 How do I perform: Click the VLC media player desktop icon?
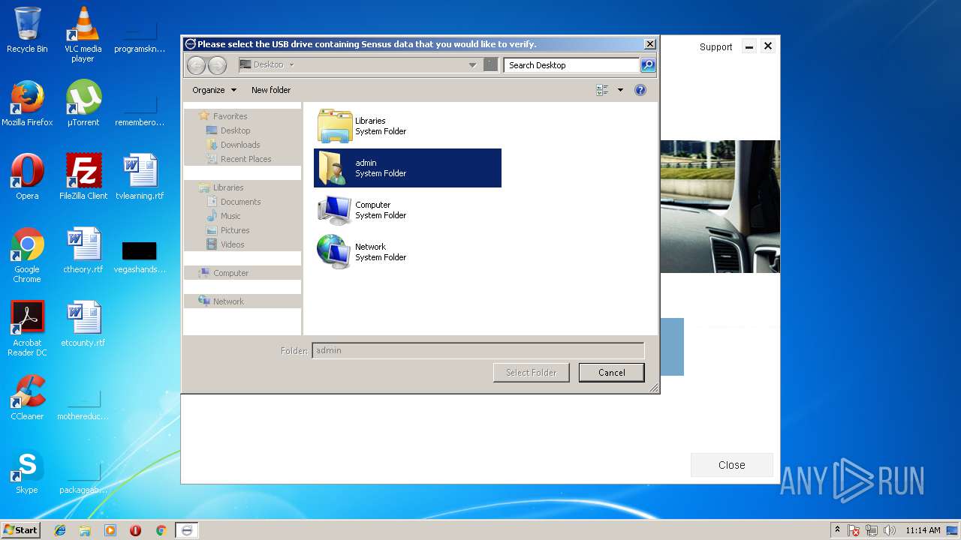[x=83, y=34]
